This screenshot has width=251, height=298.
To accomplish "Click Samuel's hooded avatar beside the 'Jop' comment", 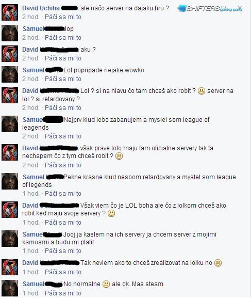I will coord(10,33).
